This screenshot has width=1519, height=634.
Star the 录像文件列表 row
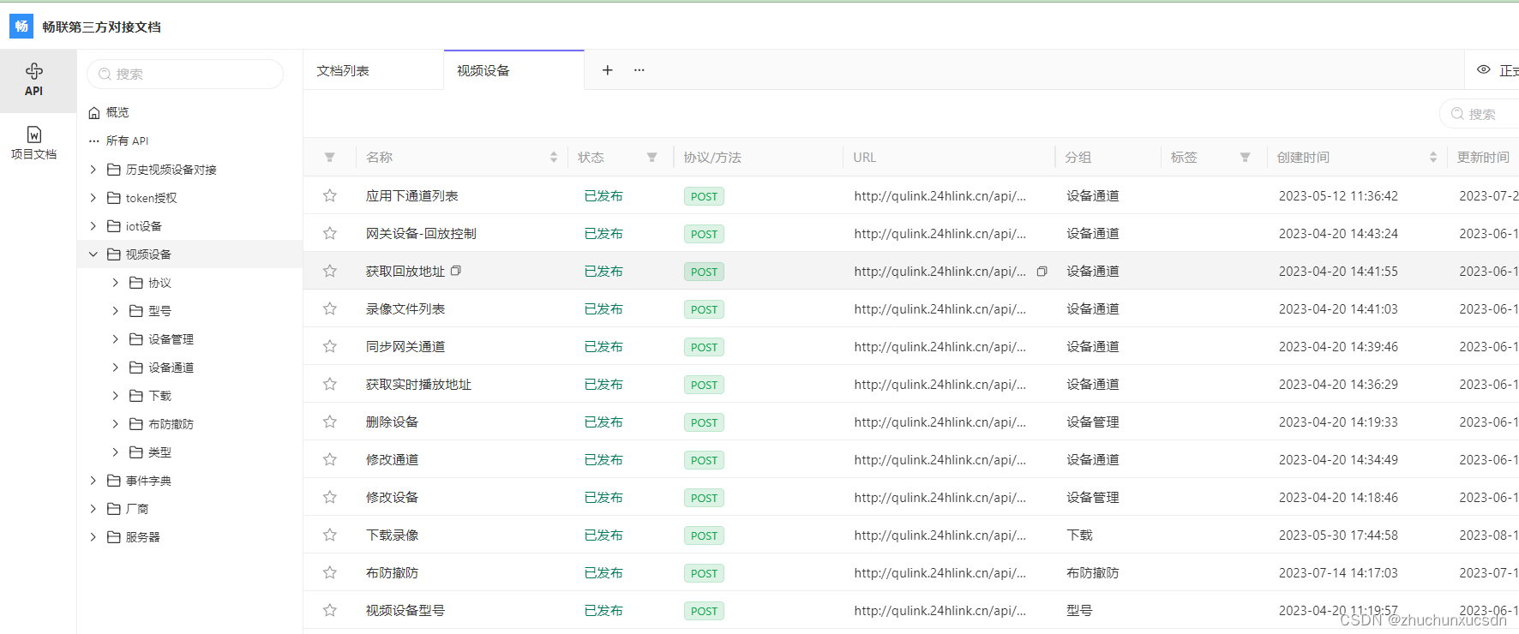(329, 308)
